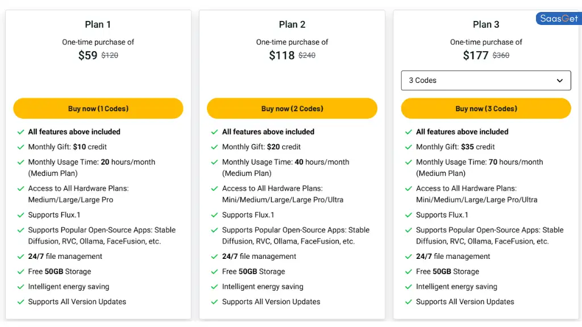
Task: Select the Plan 1 heading
Action: pos(98,24)
